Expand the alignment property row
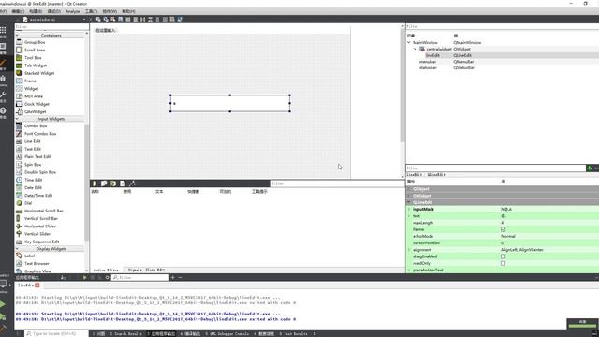The width and height of the screenshot is (599, 337). tap(409, 250)
